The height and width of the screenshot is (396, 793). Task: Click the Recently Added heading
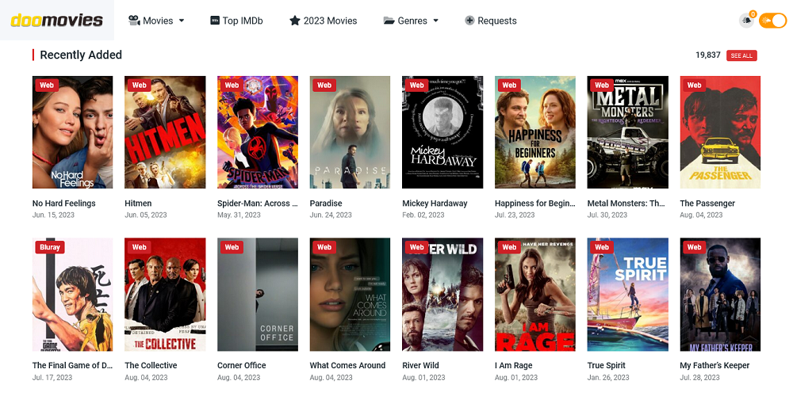click(81, 55)
